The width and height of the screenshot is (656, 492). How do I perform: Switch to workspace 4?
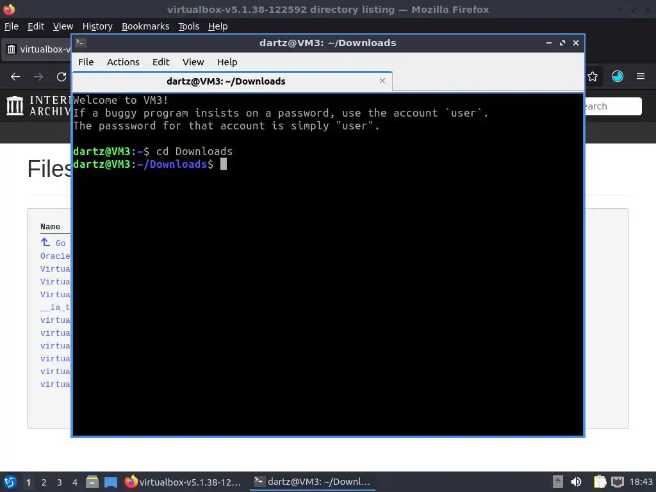click(x=75, y=482)
